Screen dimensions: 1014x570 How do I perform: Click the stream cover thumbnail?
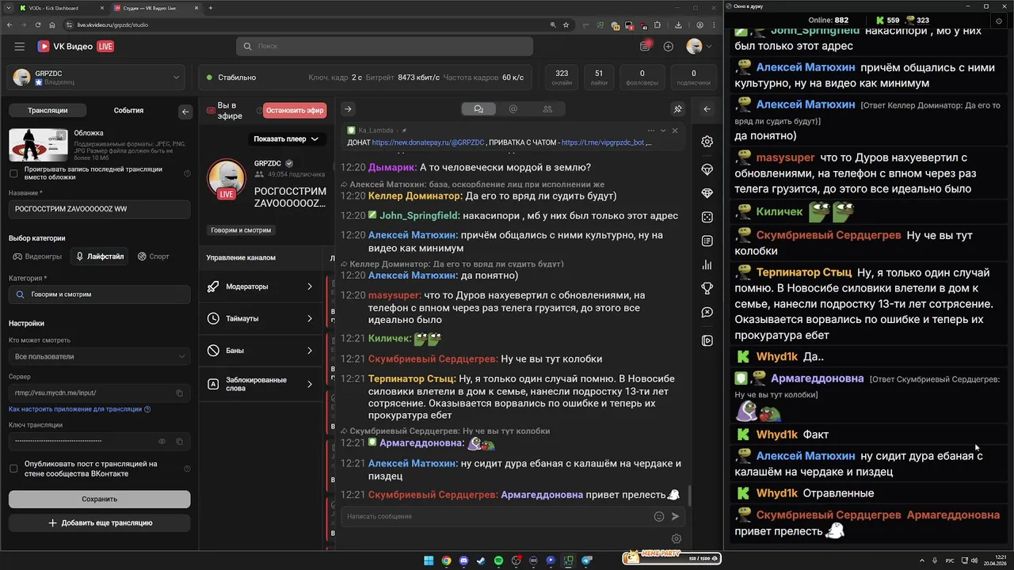pyautogui.click(x=38, y=145)
